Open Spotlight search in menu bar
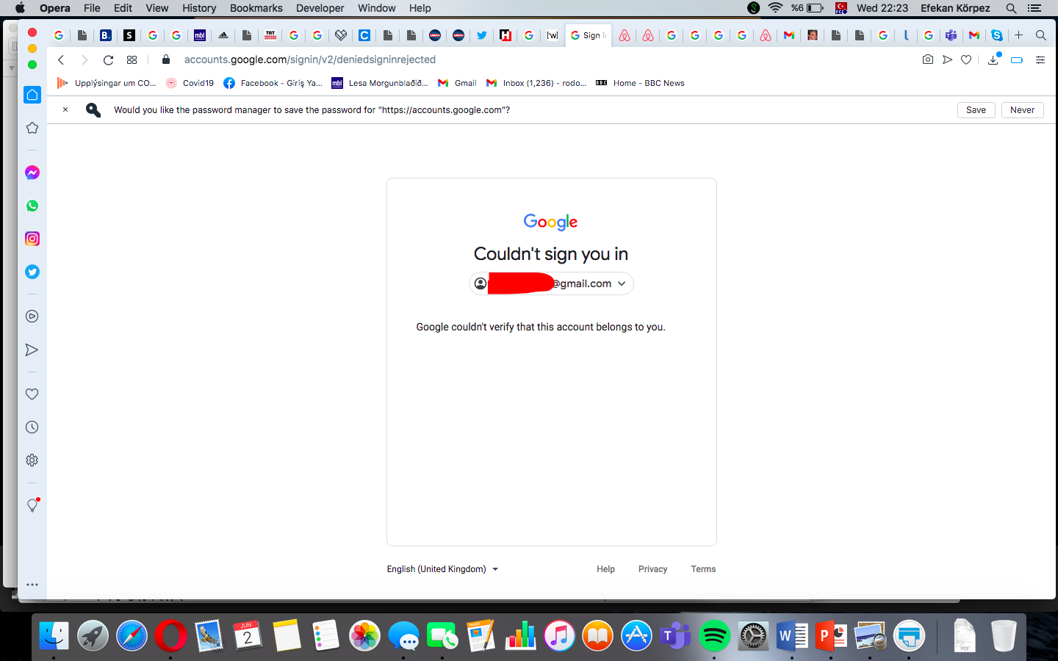The image size is (1058, 661). coord(1012,8)
